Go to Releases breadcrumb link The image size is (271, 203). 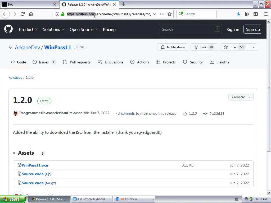(x=15, y=77)
